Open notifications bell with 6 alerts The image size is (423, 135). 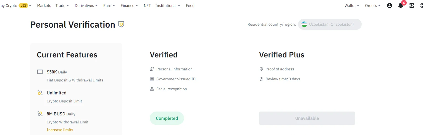click(401, 5)
